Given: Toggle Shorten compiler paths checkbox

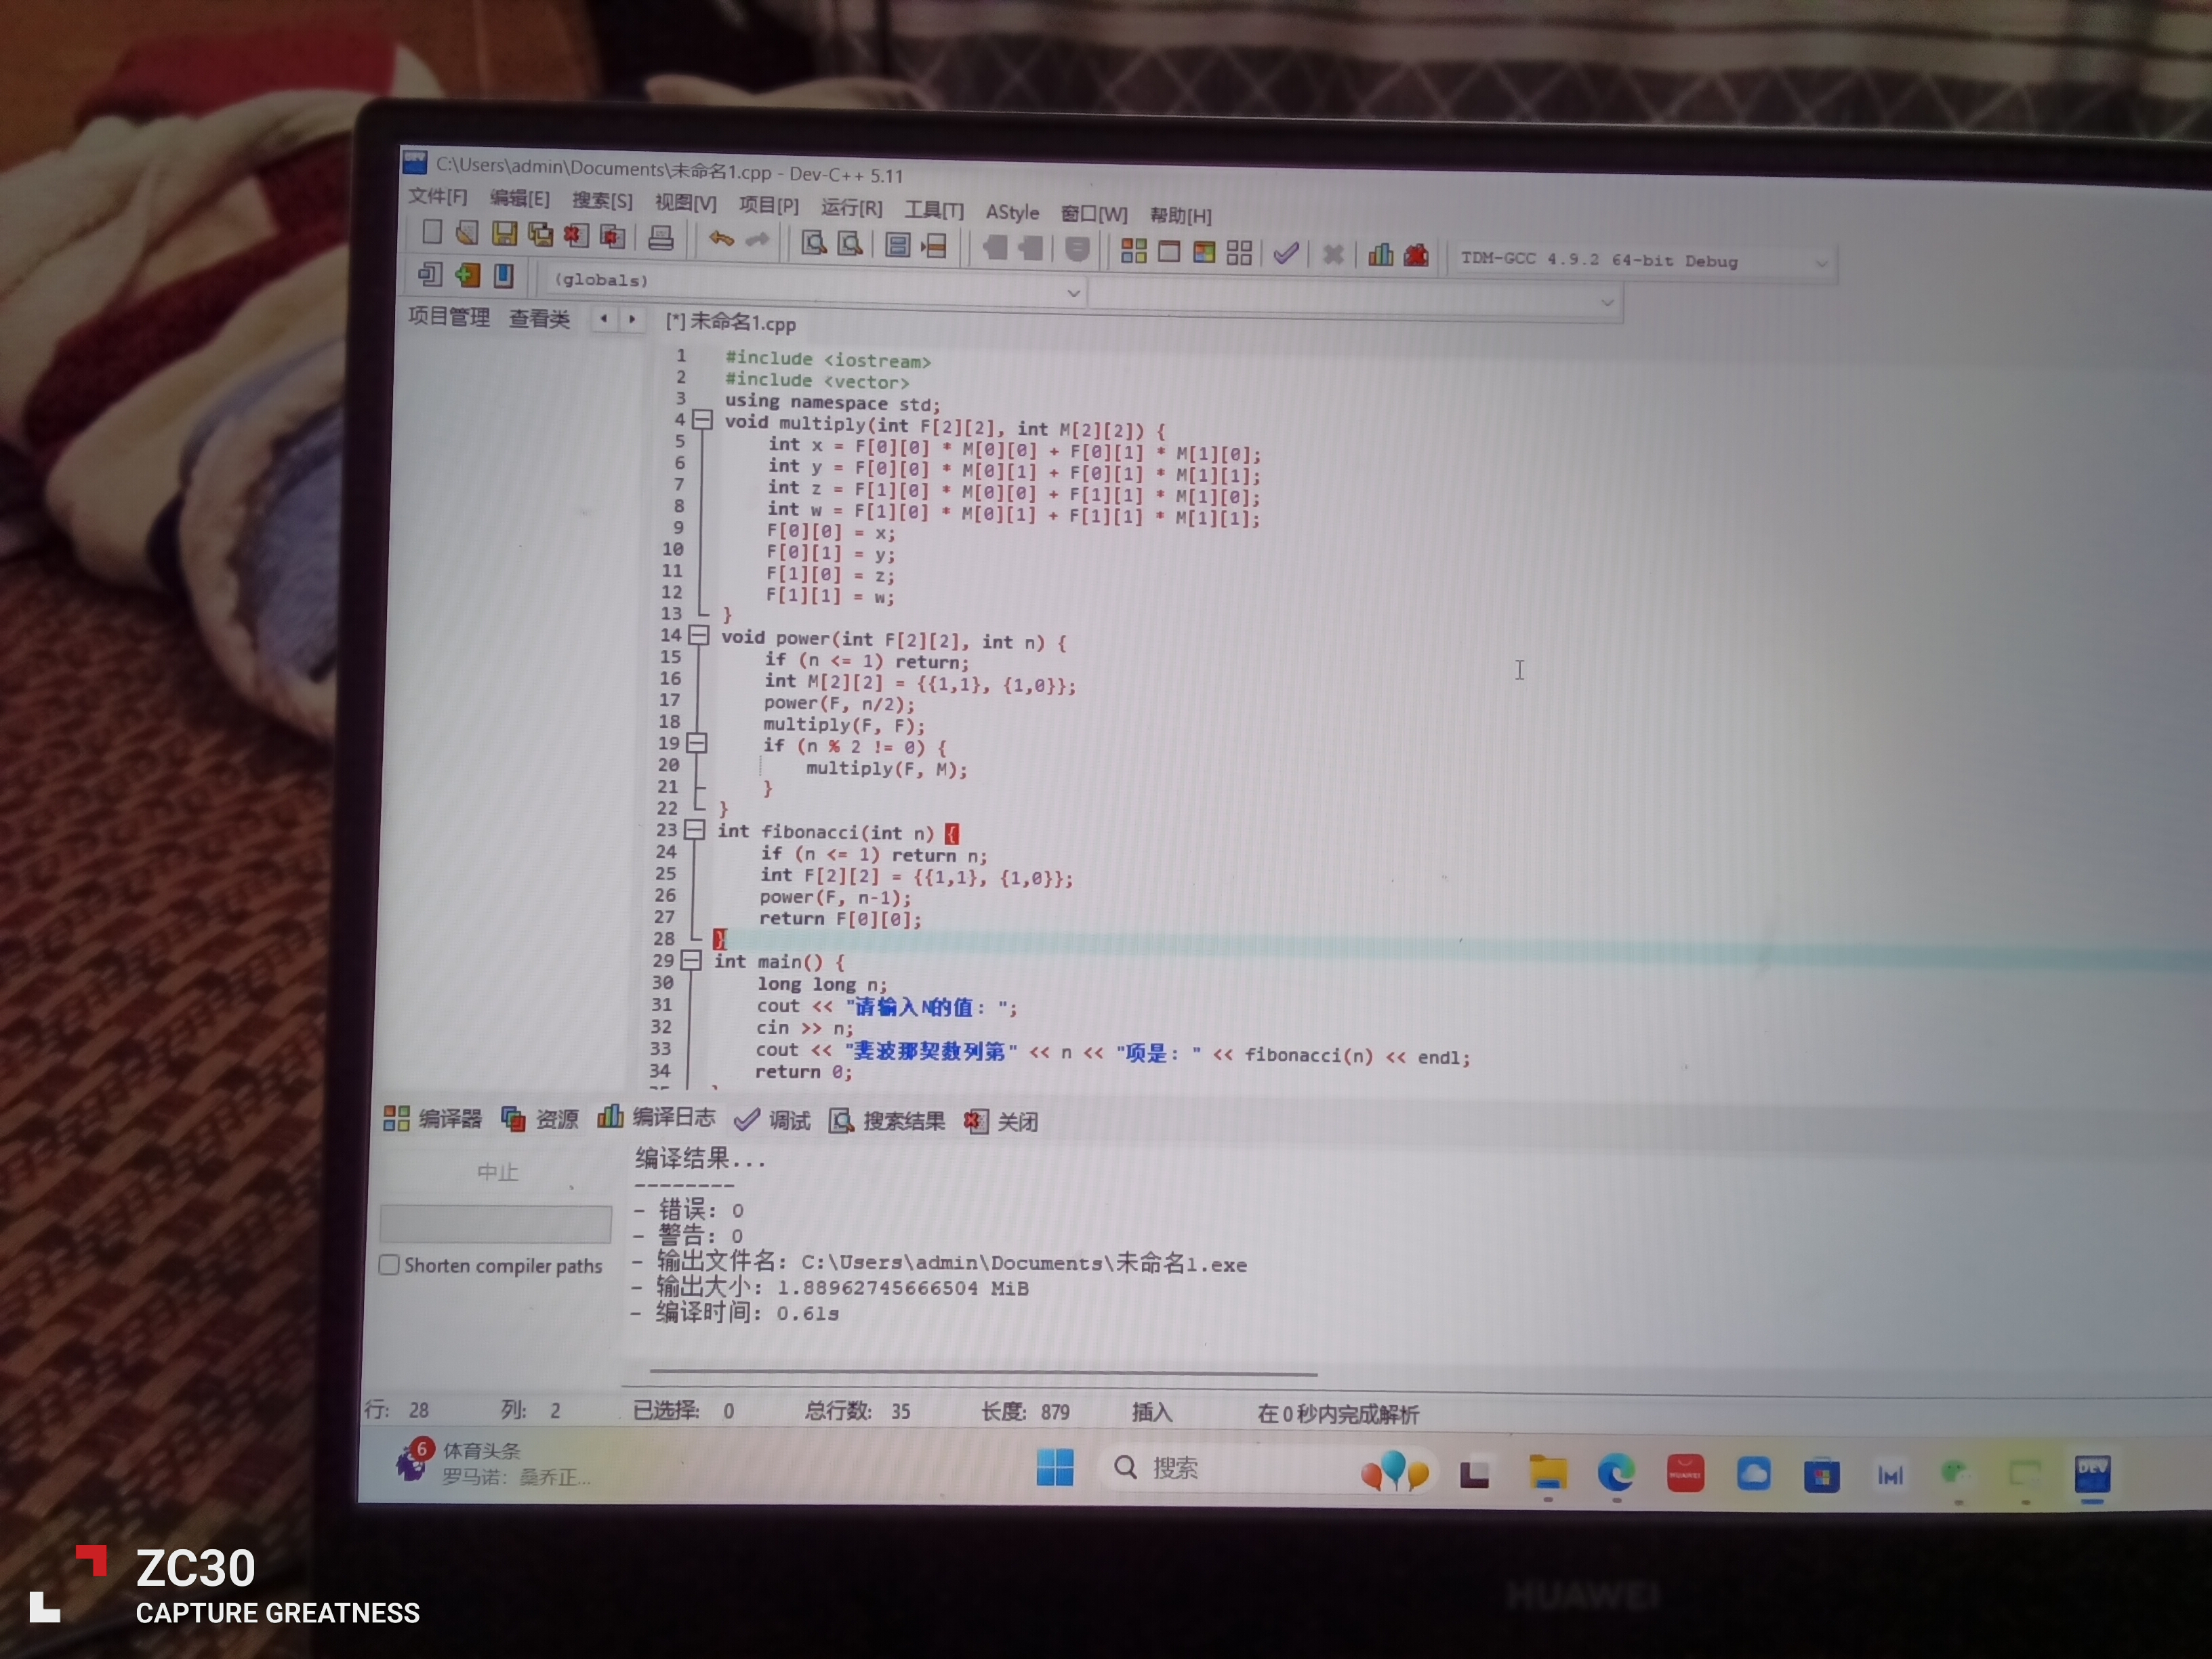Looking at the screenshot, I should [389, 1264].
